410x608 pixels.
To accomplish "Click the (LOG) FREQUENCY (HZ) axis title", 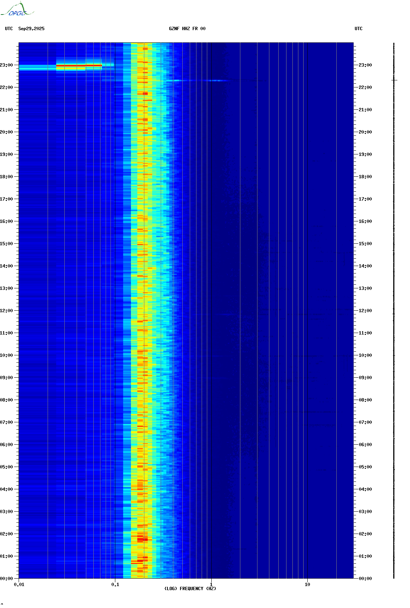I will pyautogui.click(x=190, y=589).
